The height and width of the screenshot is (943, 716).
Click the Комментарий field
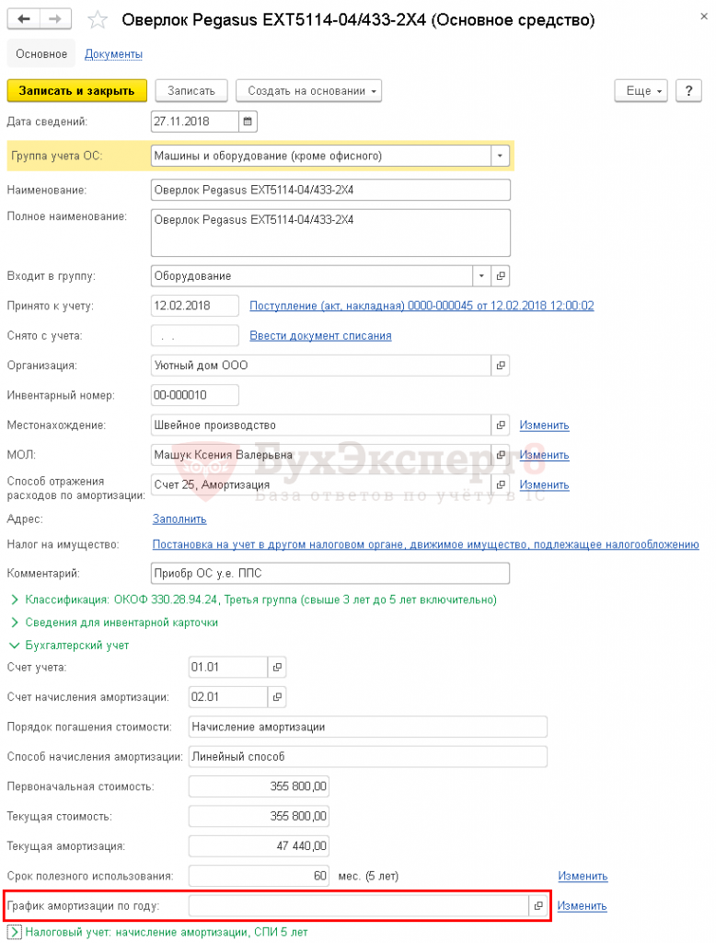coord(330,573)
